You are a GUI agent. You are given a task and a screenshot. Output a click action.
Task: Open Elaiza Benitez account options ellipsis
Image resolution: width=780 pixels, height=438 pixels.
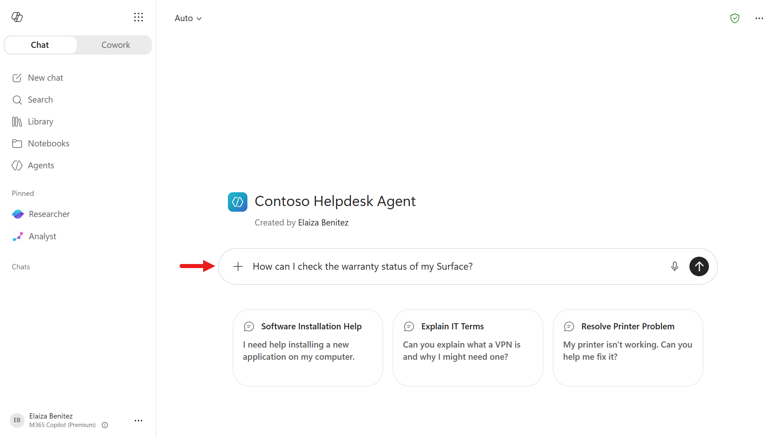coord(139,421)
